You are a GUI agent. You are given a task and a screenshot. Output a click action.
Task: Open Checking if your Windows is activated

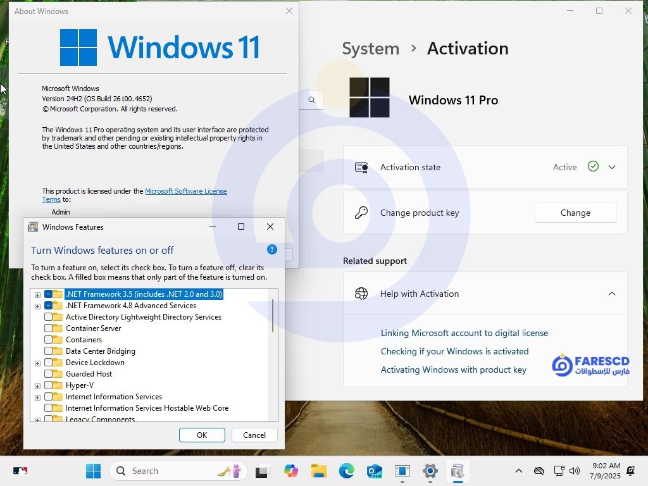tap(454, 351)
